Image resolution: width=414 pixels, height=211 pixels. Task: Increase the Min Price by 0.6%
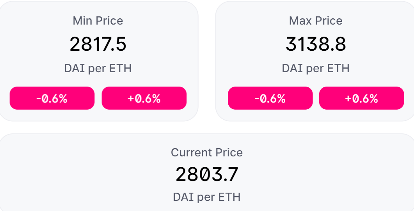144,98
